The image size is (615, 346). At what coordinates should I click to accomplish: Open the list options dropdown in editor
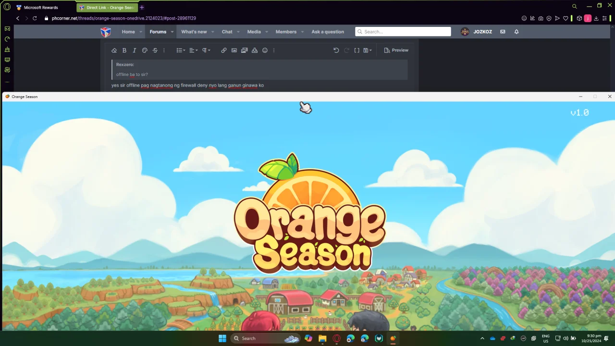[x=181, y=50]
